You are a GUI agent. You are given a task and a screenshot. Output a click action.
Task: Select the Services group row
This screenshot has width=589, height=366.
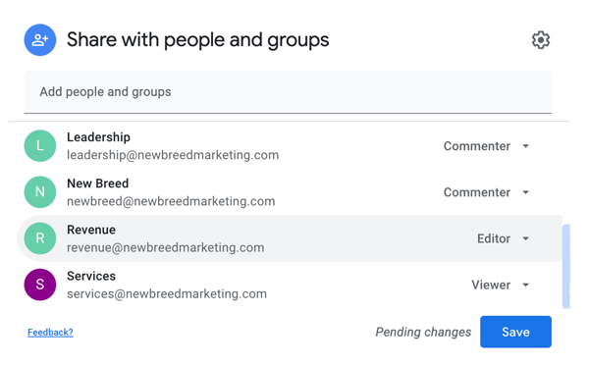(290, 285)
